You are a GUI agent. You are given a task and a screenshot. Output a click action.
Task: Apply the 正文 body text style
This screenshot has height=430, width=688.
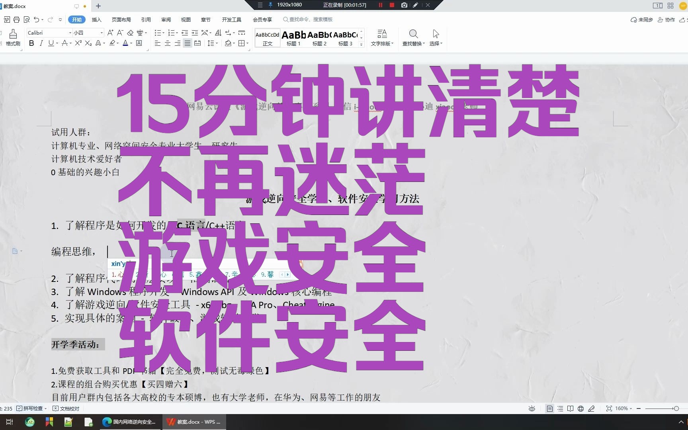(268, 38)
